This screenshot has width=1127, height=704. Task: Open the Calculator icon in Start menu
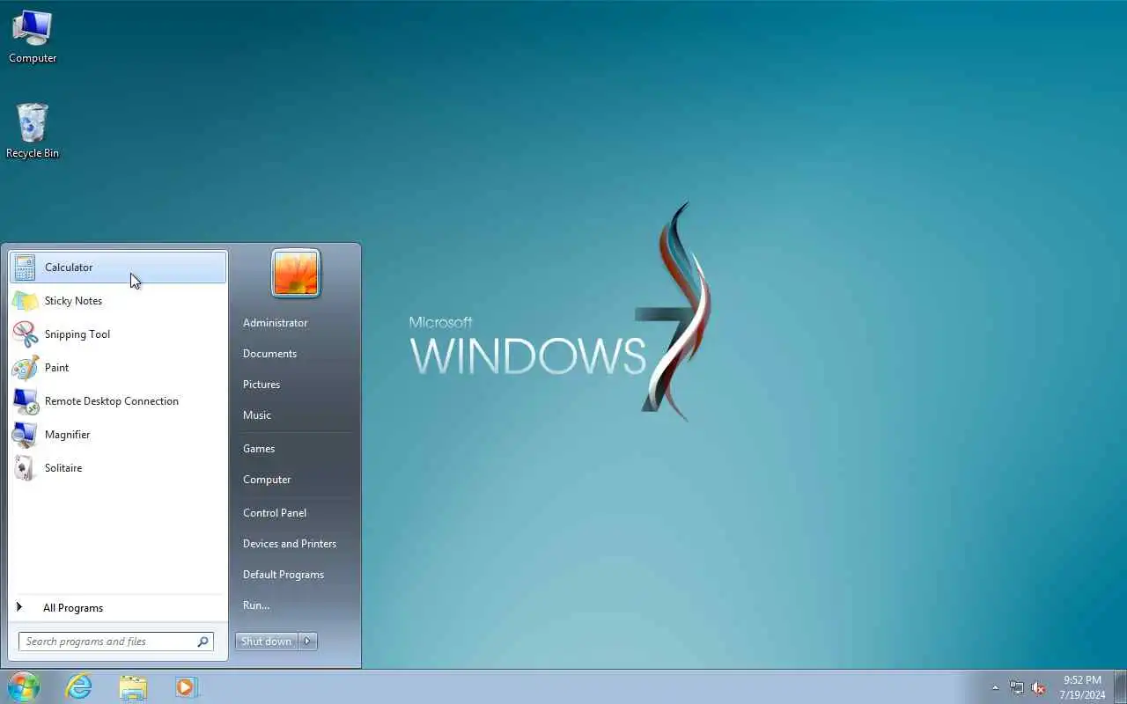click(x=25, y=268)
